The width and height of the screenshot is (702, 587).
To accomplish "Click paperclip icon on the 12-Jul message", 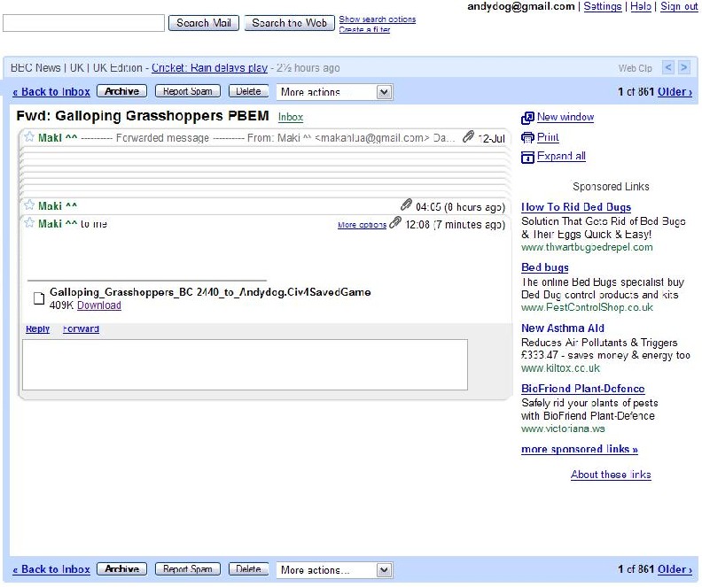I will 468,137.
